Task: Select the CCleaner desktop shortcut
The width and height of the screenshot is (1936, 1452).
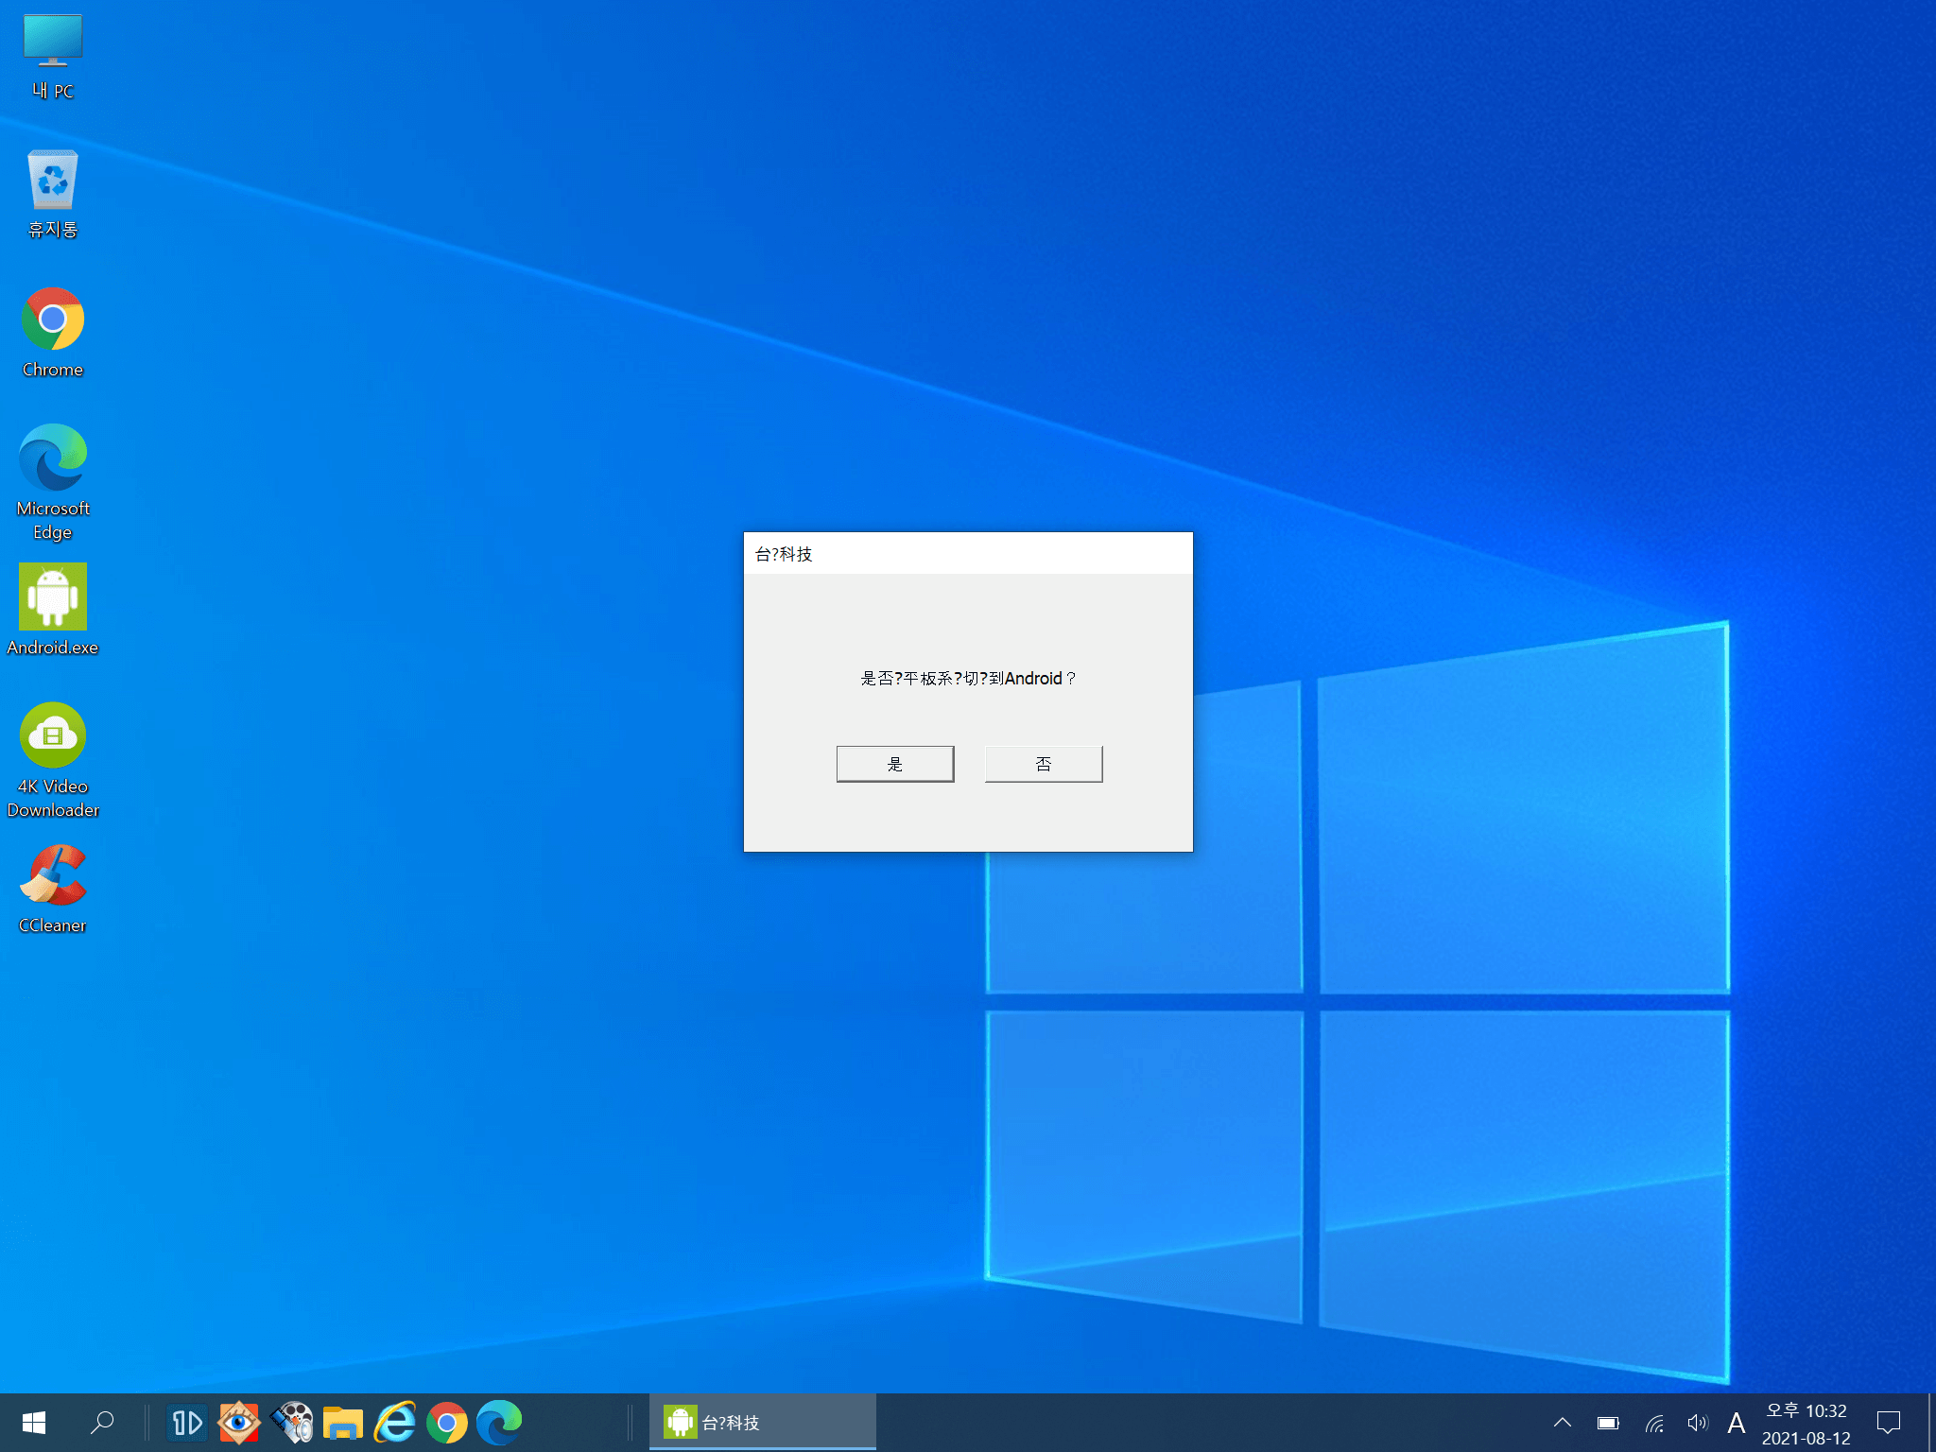Action: [x=53, y=889]
